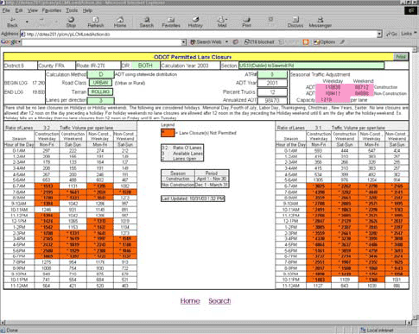Expand the Google search box dropdown
Image resolution: width=419 pixels, height=334 pixels.
click(x=184, y=42)
